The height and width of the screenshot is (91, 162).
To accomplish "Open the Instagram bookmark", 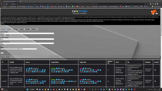I will point(54,6).
